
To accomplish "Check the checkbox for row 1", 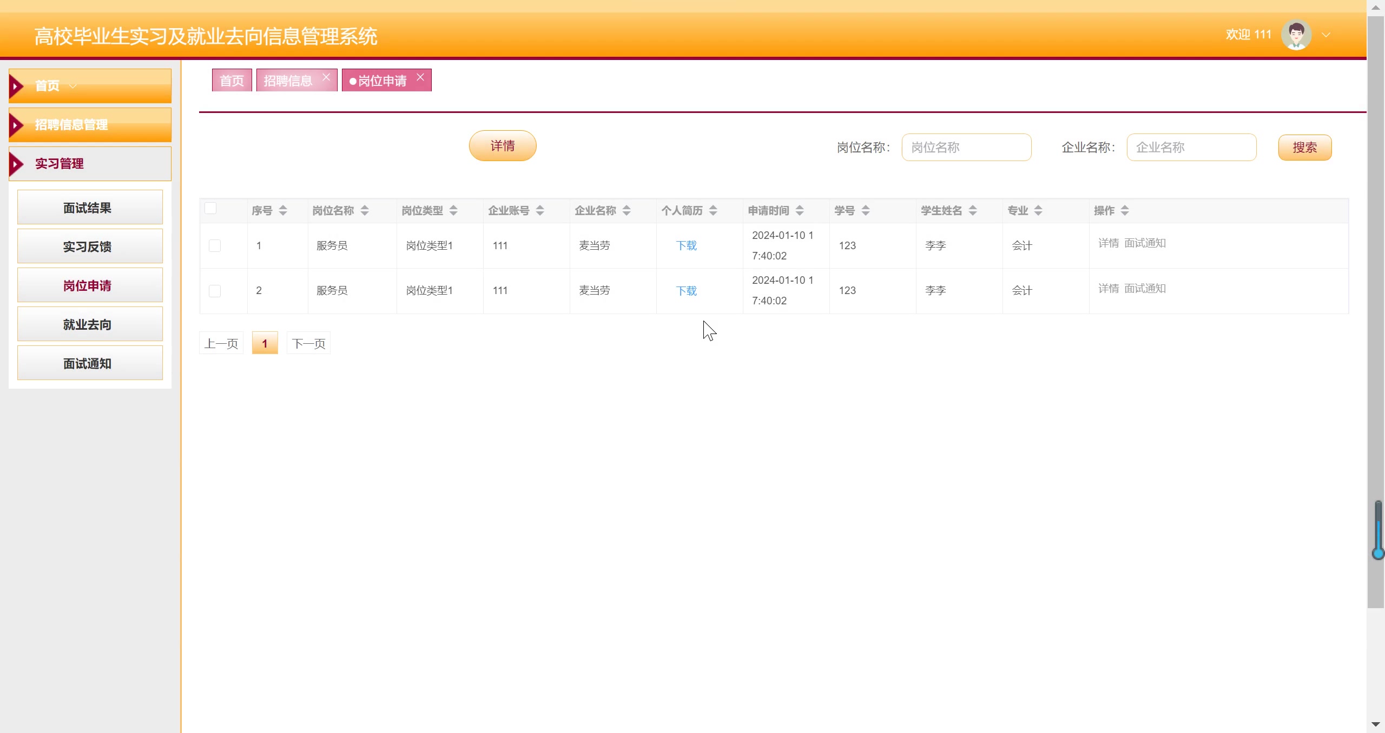I will point(215,246).
